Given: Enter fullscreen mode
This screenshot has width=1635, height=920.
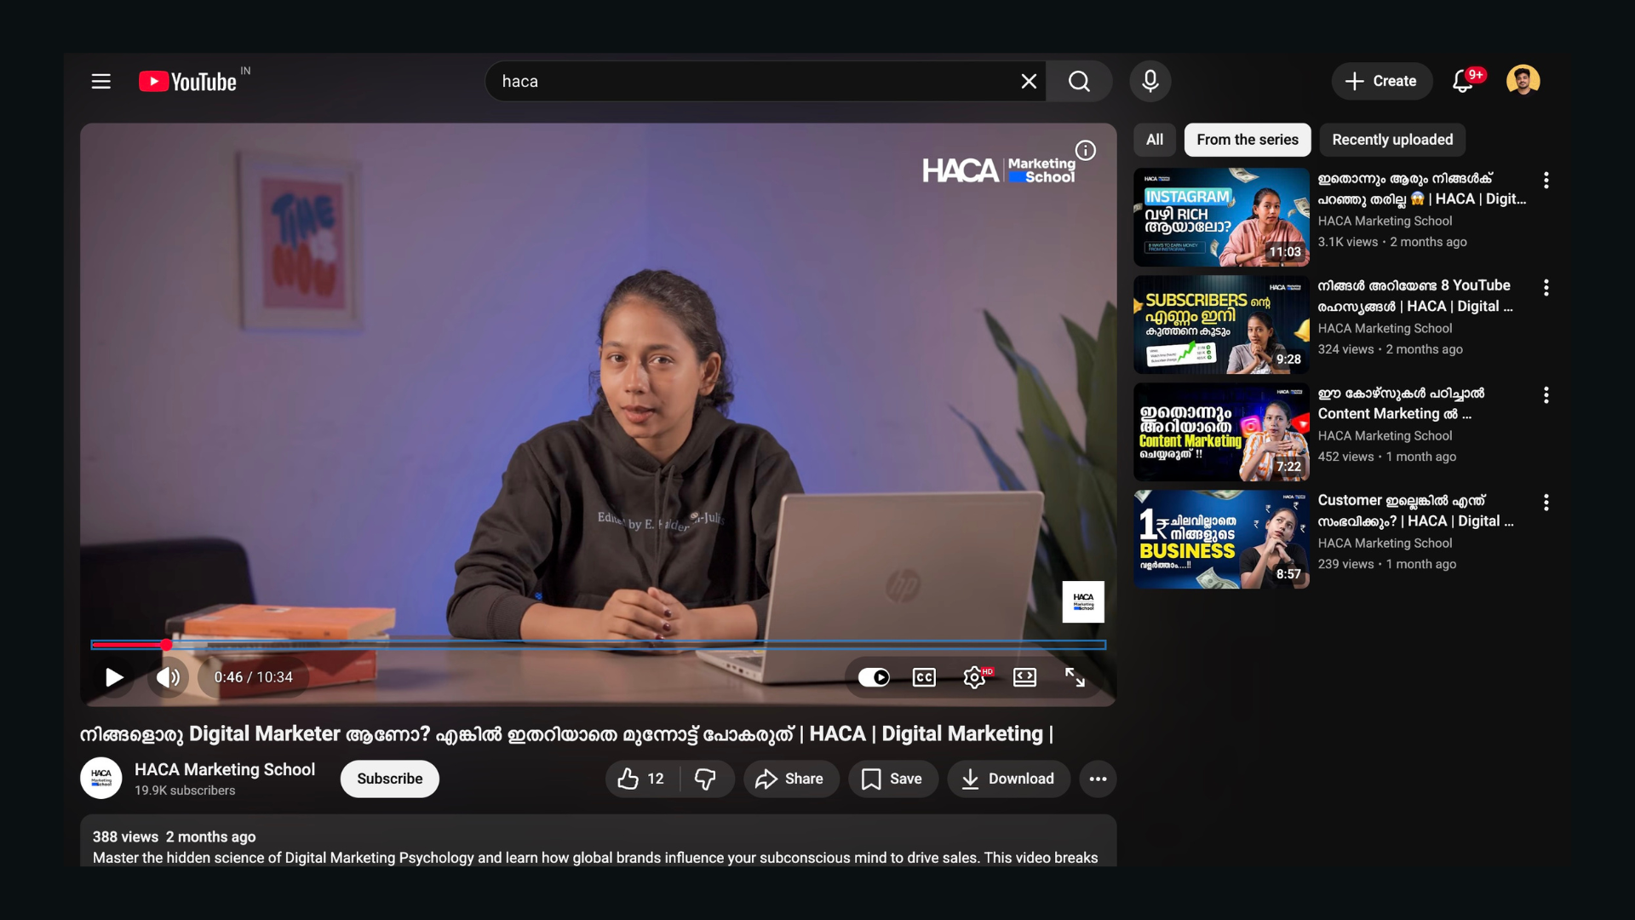Looking at the screenshot, I should (1075, 677).
